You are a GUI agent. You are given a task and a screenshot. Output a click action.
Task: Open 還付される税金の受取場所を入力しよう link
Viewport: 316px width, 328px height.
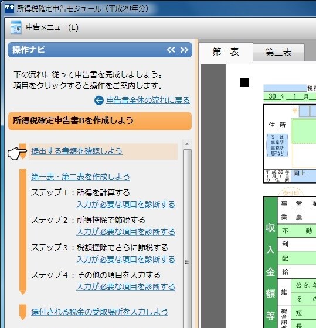click(100, 312)
